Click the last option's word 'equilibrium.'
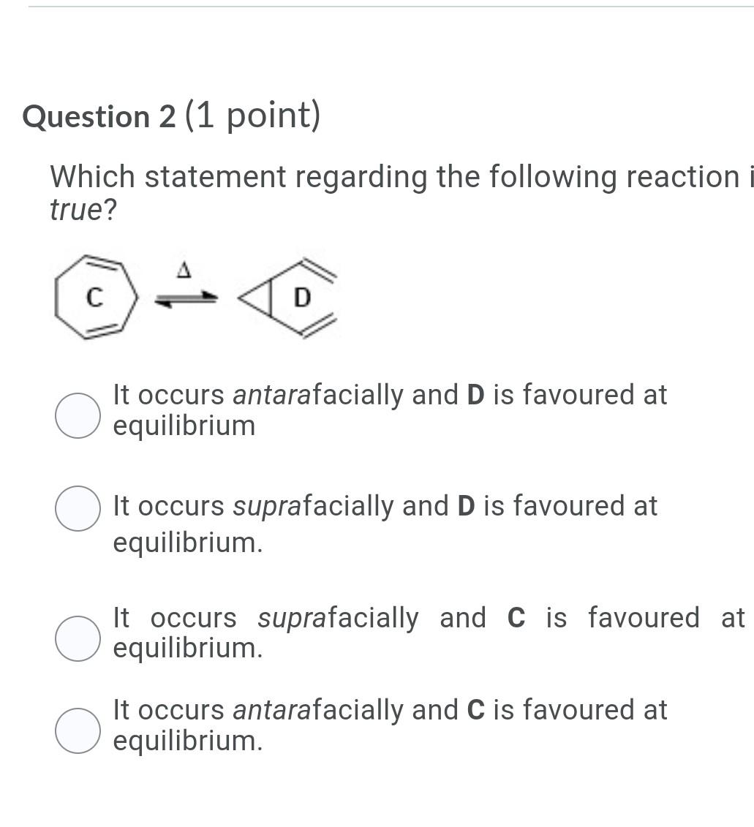This screenshot has height=827, width=754. point(187,741)
